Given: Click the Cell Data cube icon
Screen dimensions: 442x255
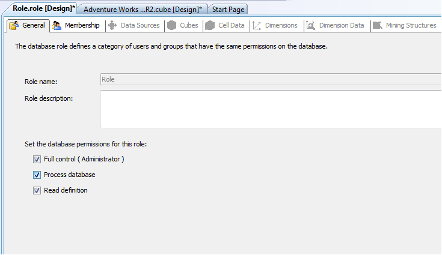Looking at the screenshot, I should (210, 25).
